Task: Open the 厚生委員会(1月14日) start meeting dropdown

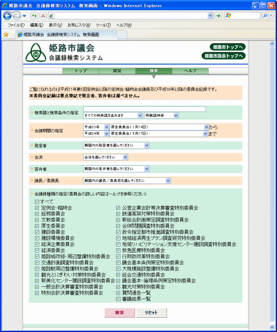Action: click(x=159, y=127)
